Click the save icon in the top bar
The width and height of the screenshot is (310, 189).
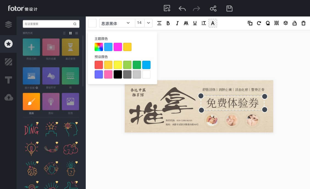229,9
